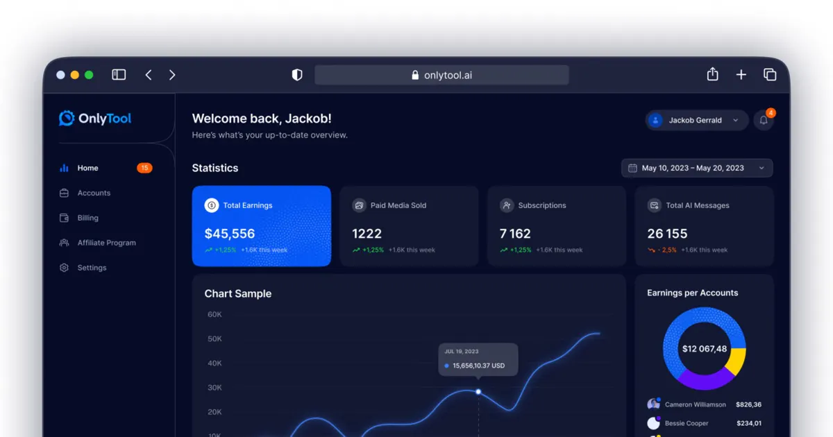The width and height of the screenshot is (833, 437).
Task: Select the Cameron Williamson account row
Action: 705,404
